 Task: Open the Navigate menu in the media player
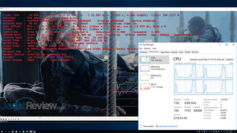tap(10, 10)
